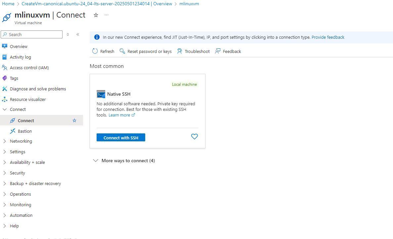Screen dimensions: 393x239
Task: Click the mlinuxvm breadcrumb link
Action: (x=189, y=4)
